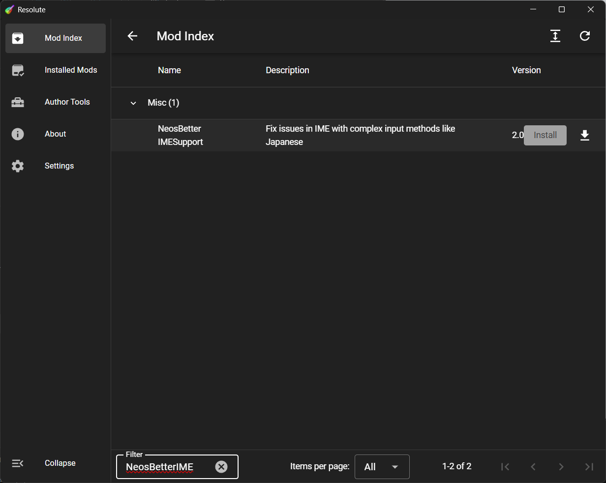
Task: Jump to the last page of results
Action: [589, 467]
